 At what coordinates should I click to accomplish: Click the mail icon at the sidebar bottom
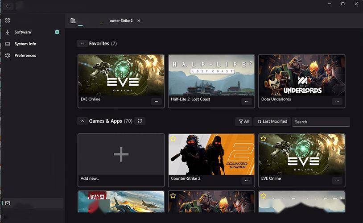click(x=8, y=203)
